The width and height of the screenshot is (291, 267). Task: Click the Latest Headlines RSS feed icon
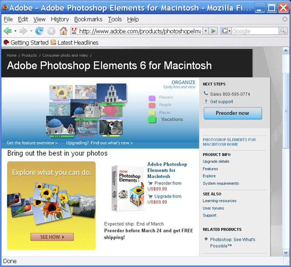[53, 42]
